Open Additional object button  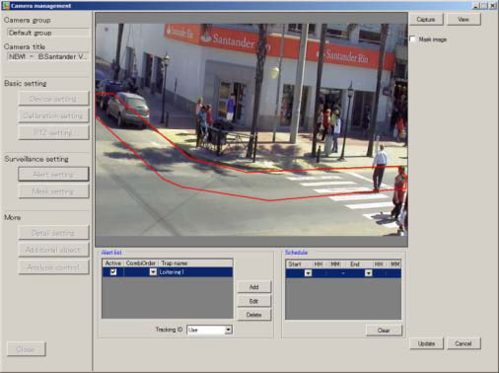[x=53, y=250]
